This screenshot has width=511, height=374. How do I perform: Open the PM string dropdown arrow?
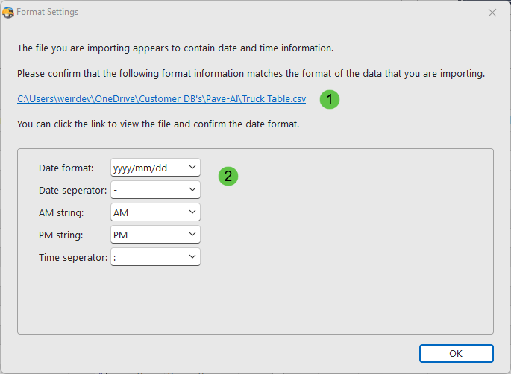coord(192,235)
